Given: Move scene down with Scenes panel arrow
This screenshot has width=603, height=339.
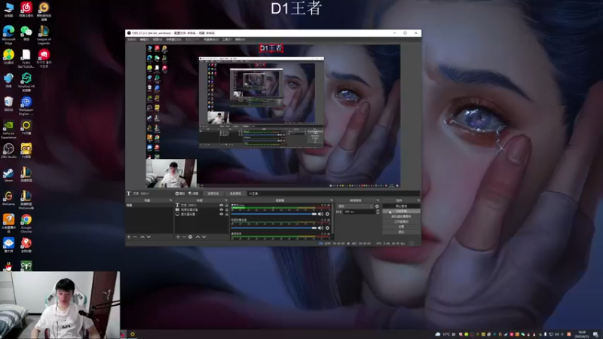Looking at the screenshot, I should click(x=148, y=237).
